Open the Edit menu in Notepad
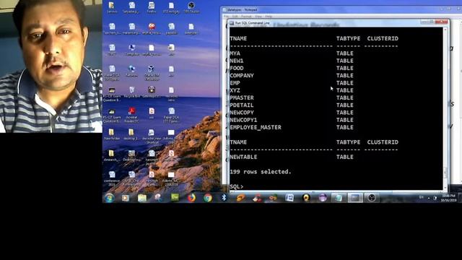 coord(235,17)
